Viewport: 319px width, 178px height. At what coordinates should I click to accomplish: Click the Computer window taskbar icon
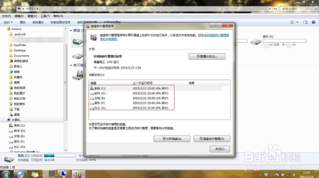(63, 174)
